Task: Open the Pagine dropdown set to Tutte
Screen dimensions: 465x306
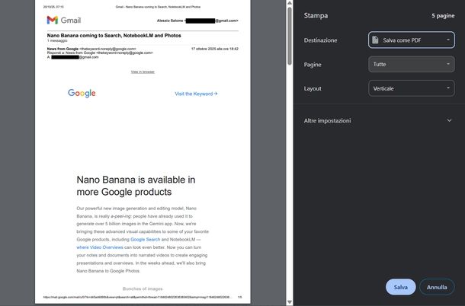Action: coord(412,65)
